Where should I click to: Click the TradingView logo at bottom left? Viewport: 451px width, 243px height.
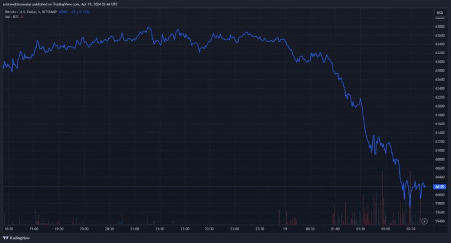pos(16,238)
